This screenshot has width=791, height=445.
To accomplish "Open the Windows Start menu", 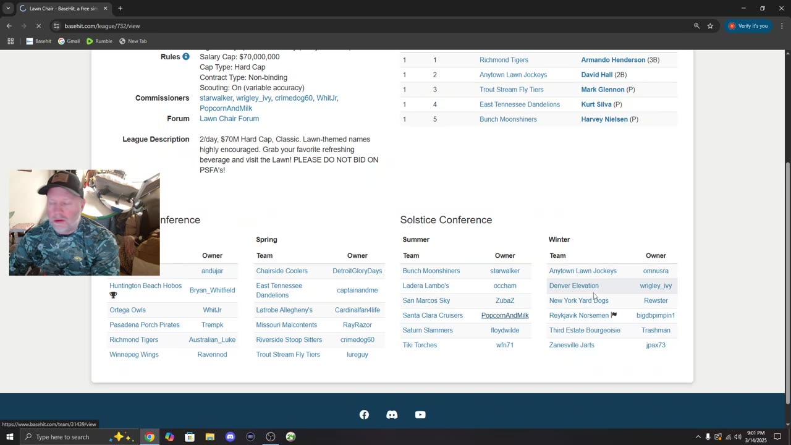I will pyautogui.click(x=9, y=437).
